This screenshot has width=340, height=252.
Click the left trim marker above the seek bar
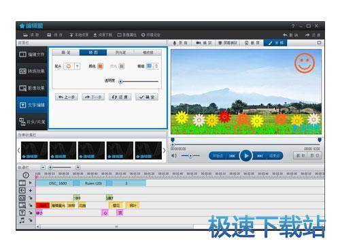tap(173, 140)
